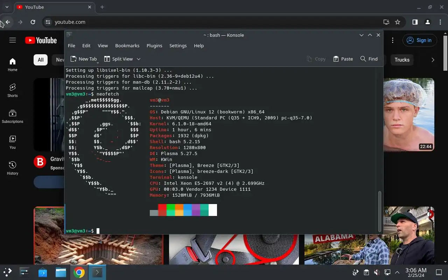Open Shorts in YouTube sidebar
448x280 pixels.
(x=13, y=91)
